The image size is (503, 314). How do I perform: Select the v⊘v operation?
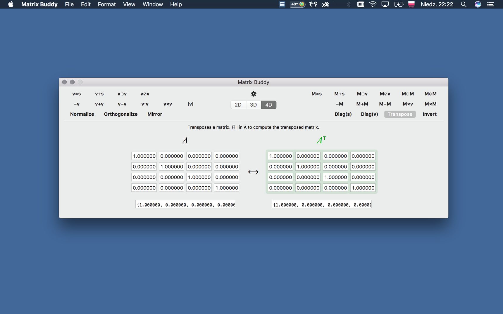145,94
